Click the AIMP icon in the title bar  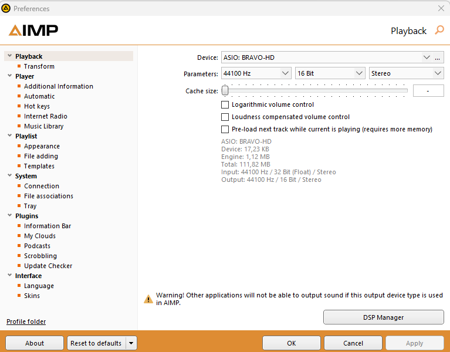coord(6,9)
